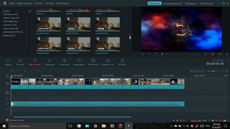Step to the previous frame in preview
This screenshot has height=129, width=230.
135,54
